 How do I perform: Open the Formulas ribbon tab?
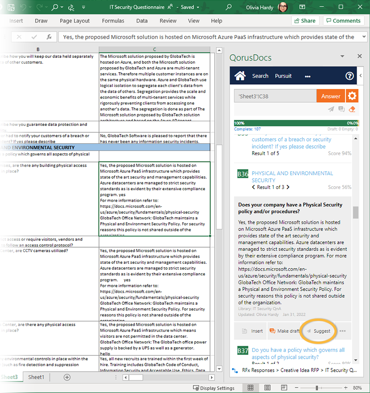coord(113,21)
